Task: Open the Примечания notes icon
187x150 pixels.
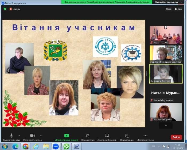Action: (x=127, y=136)
